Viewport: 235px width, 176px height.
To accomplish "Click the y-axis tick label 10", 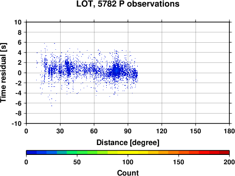I will pyautogui.click(x=18, y=22).
